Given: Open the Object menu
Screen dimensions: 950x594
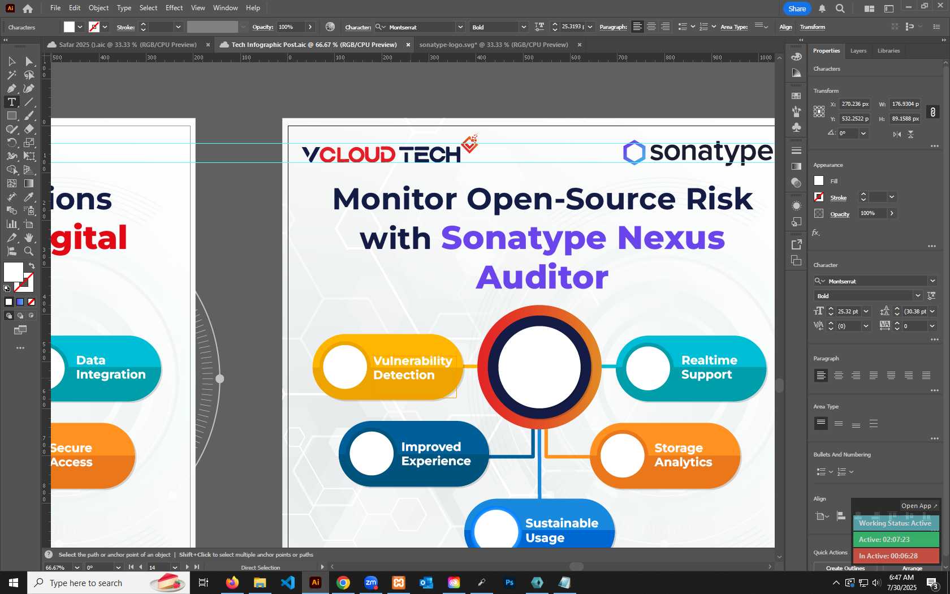Looking at the screenshot, I should pos(98,8).
